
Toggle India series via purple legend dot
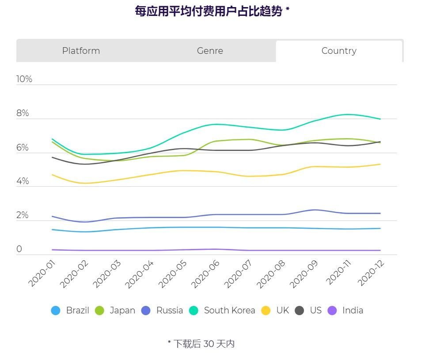point(332,311)
